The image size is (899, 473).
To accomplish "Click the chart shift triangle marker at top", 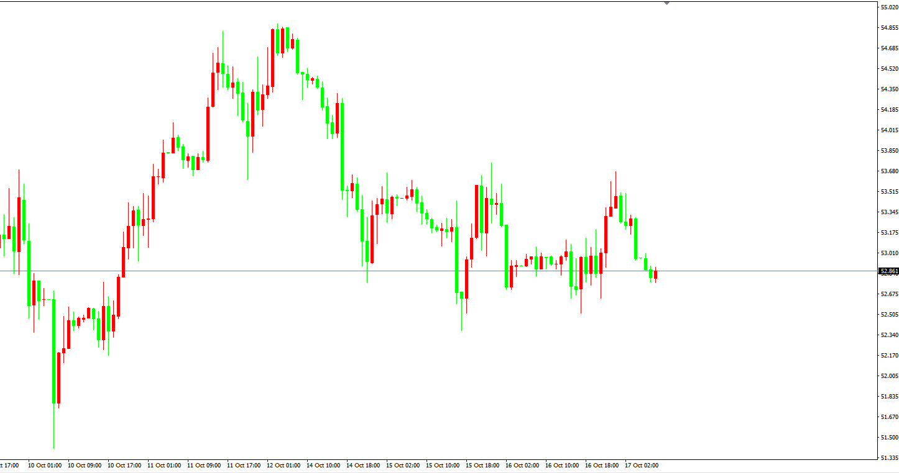I will click(666, 3).
